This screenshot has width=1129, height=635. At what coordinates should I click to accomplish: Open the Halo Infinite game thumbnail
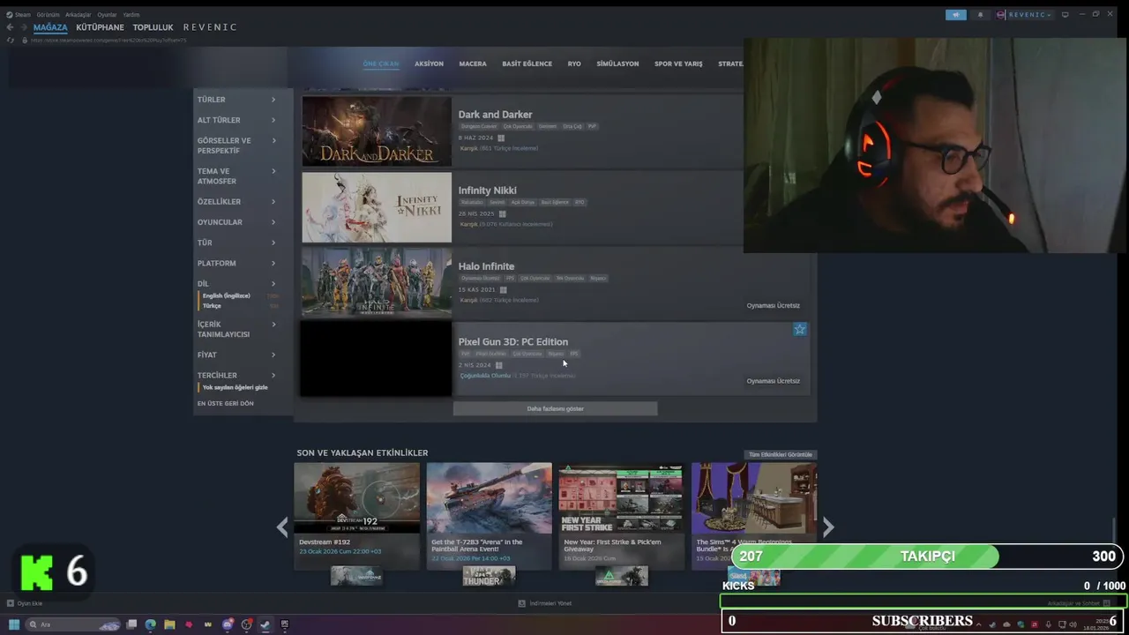tap(377, 282)
